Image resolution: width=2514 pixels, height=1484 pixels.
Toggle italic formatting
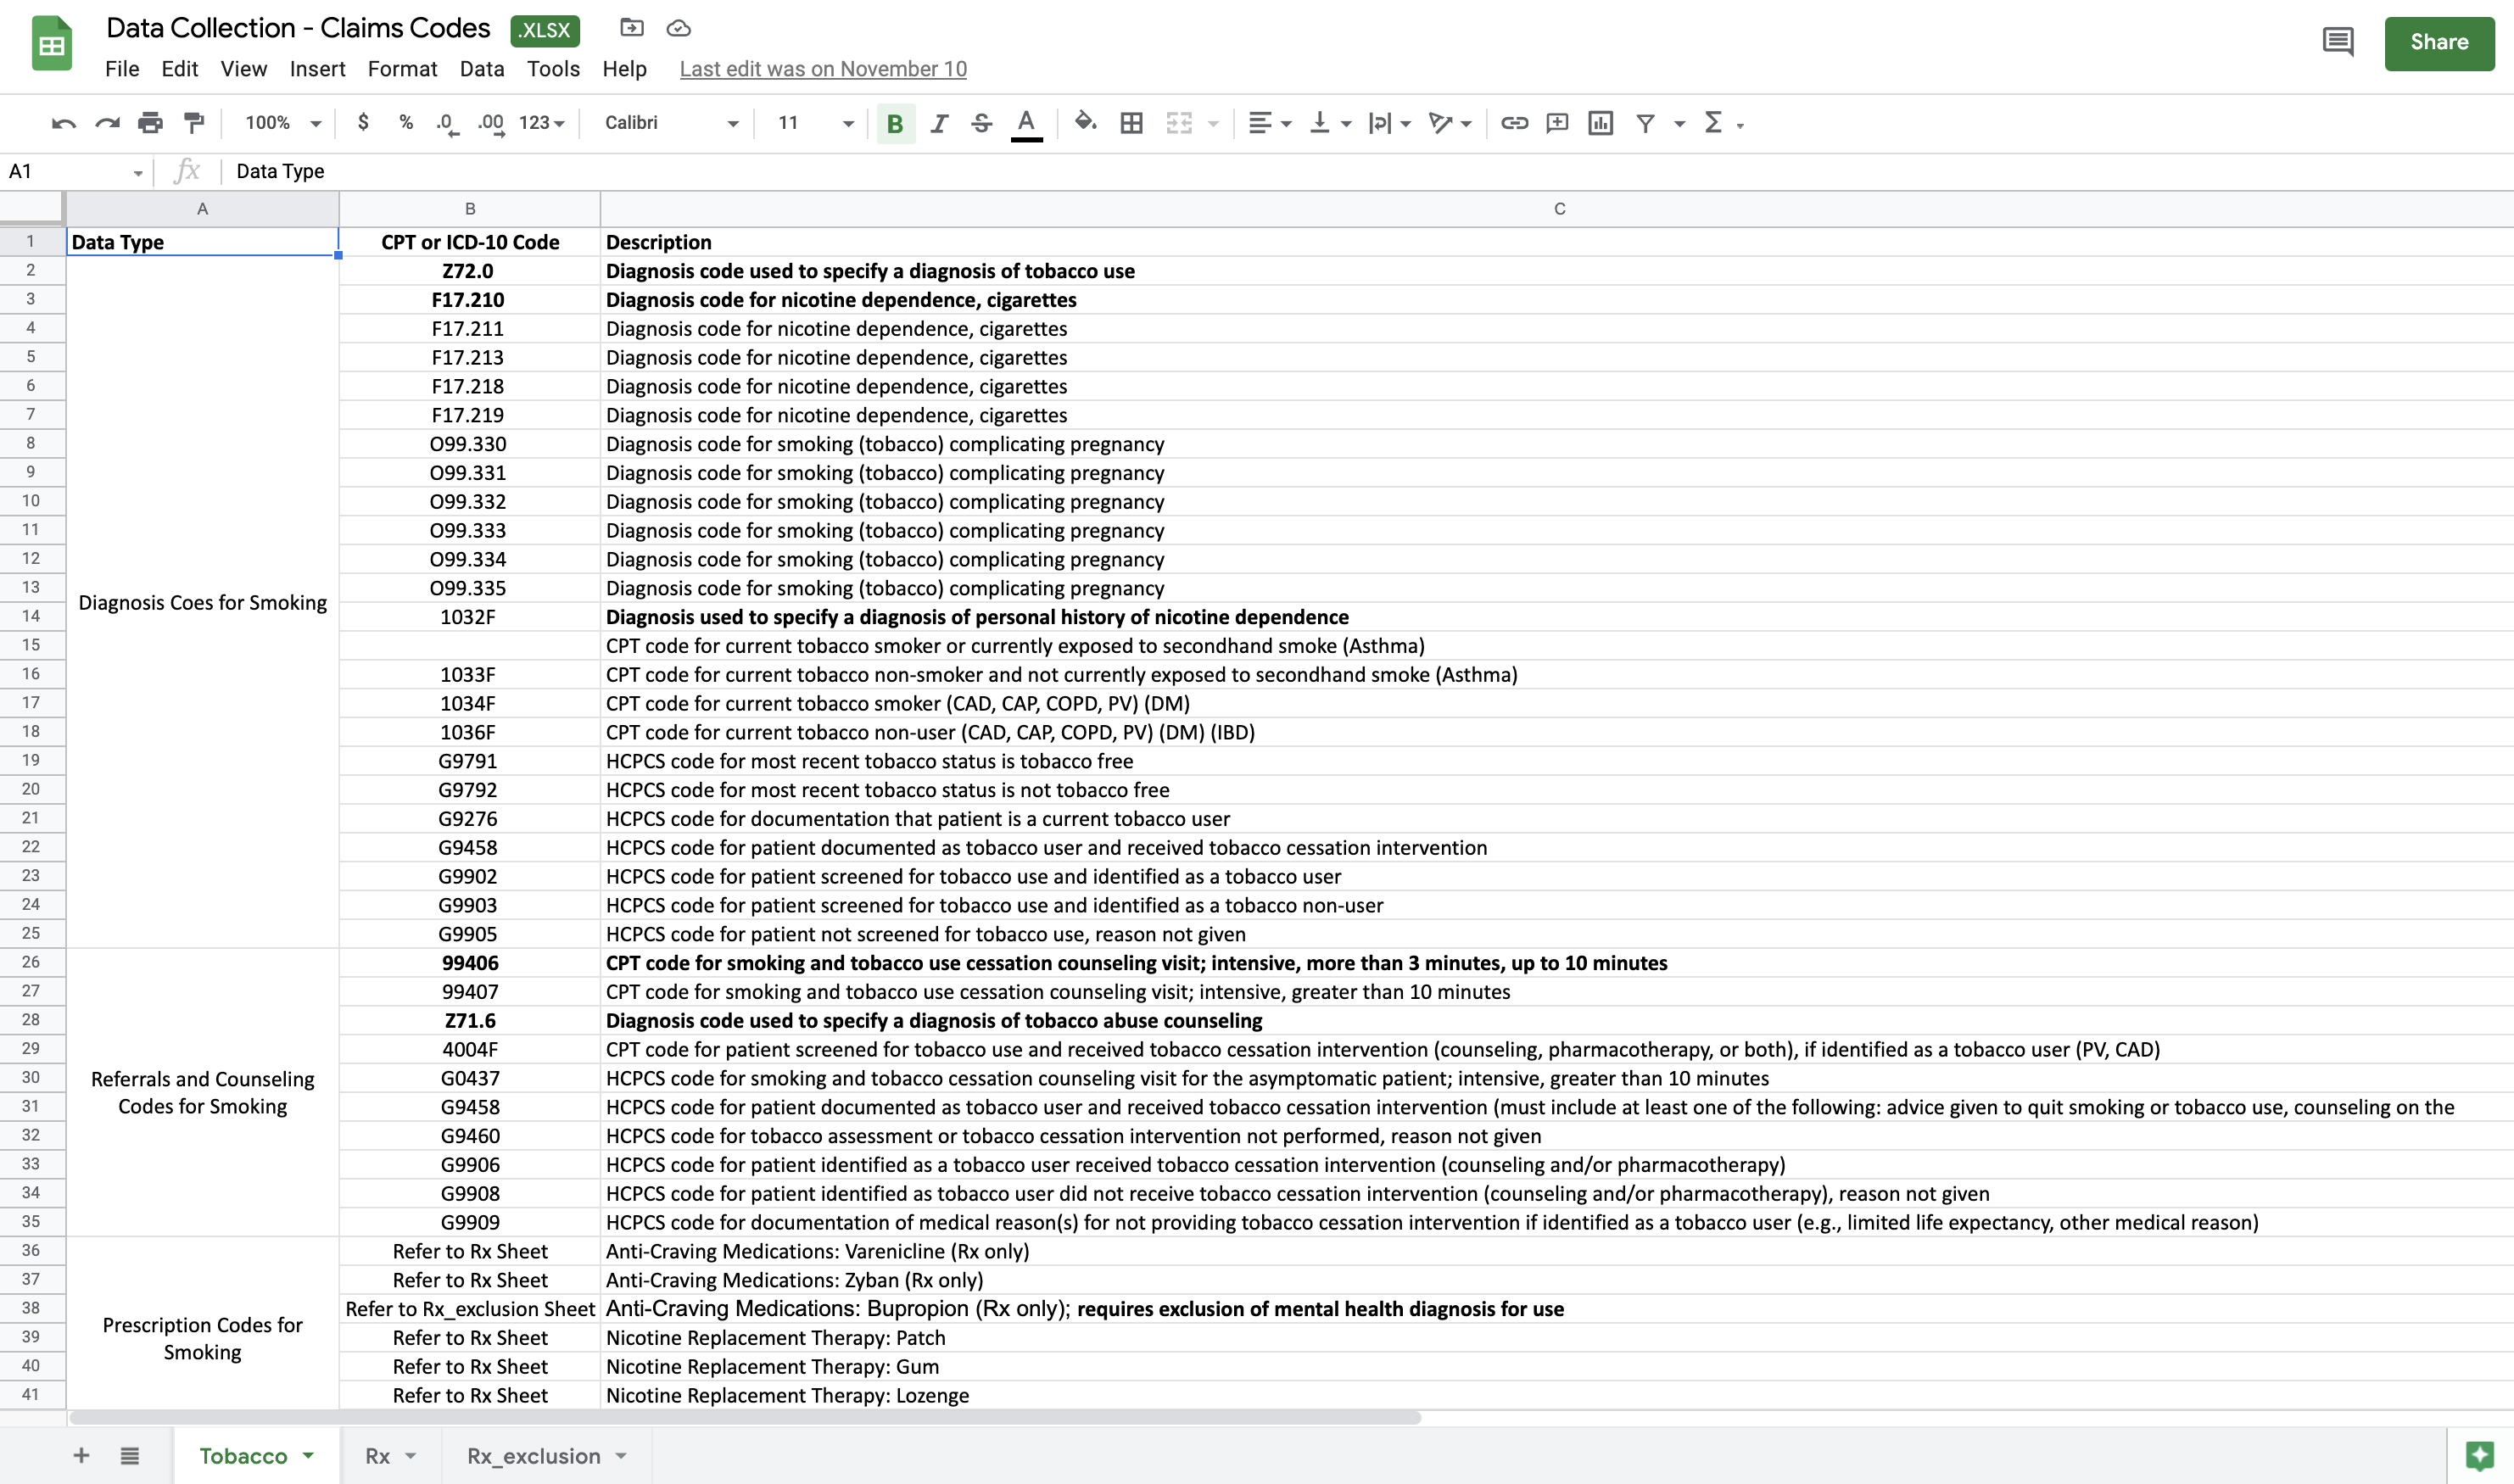point(939,123)
